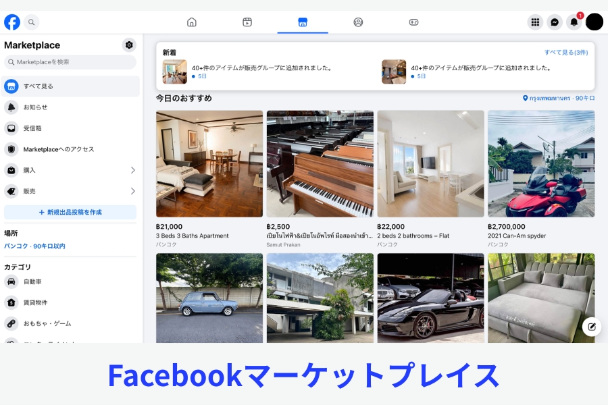Go to the Home tab icon
Image resolution: width=608 pixels, height=405 pixels.
point(192,22)
